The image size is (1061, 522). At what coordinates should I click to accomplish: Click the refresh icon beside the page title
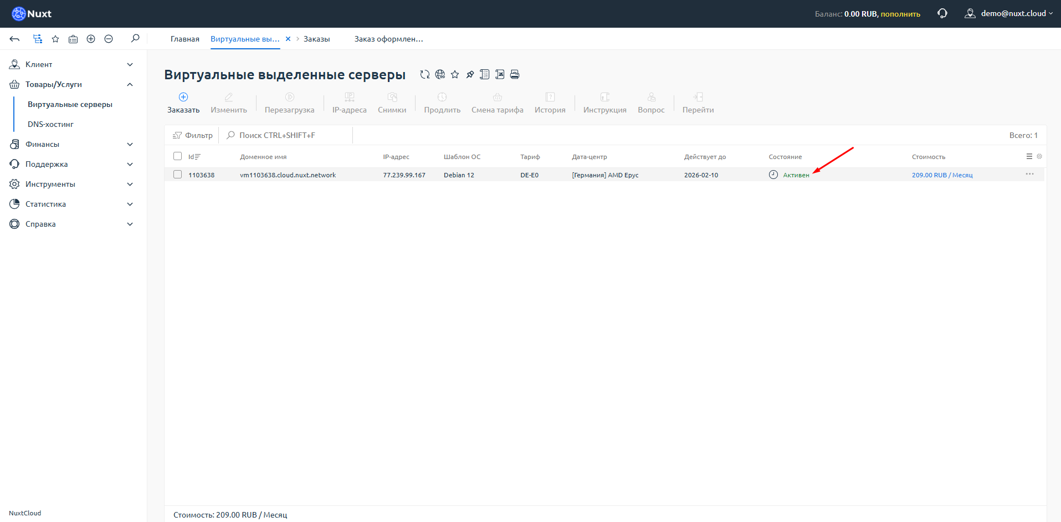coord(424,74)
